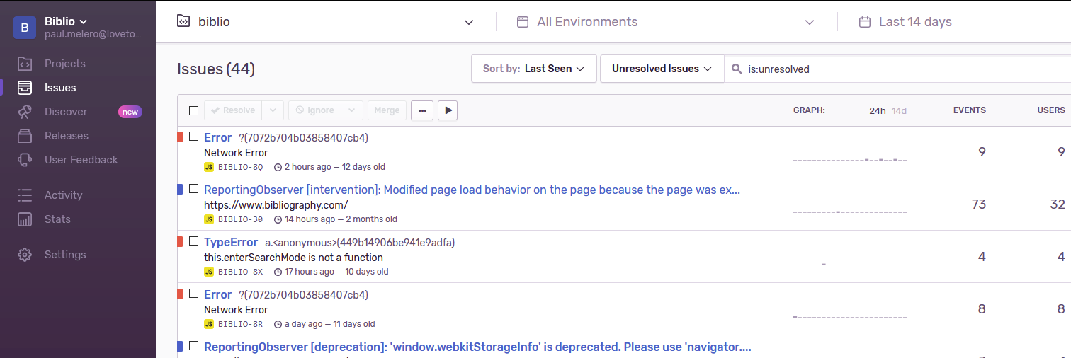
Task: Expand the Ignore options arrow
Action: tap(353, 110)
